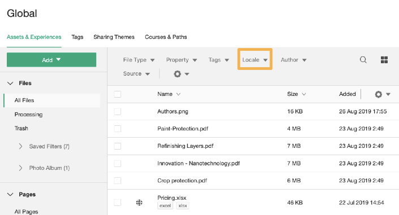The width and height of the screenshot is (399, 215).
Task: Toggle the select-all checkbox in the header
Action: (x=117, y=94)
